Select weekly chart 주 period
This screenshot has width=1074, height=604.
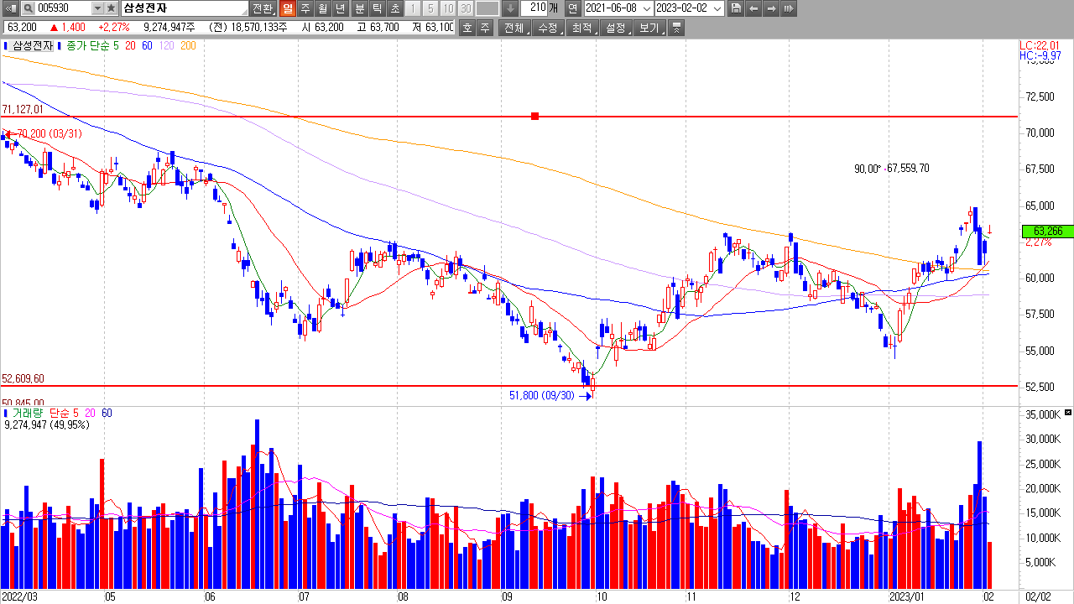click(305, 8)
